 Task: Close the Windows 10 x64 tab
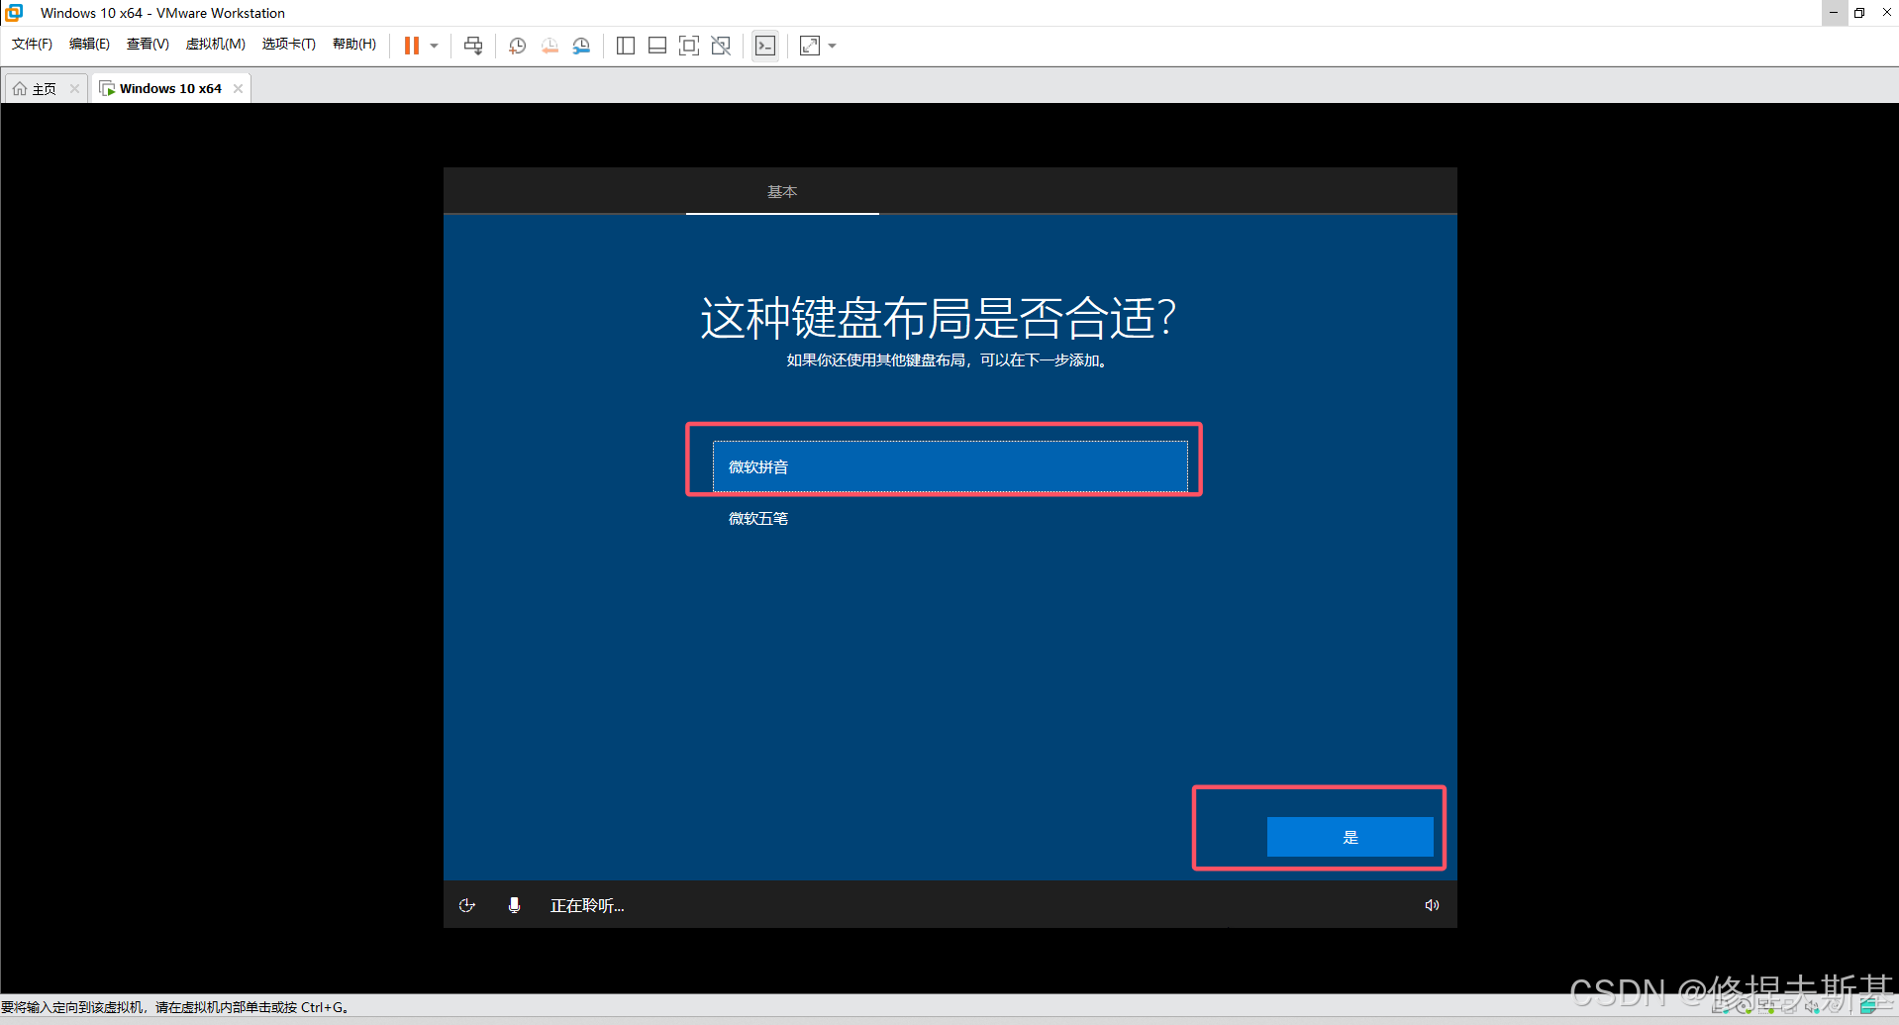coord(238,89)
